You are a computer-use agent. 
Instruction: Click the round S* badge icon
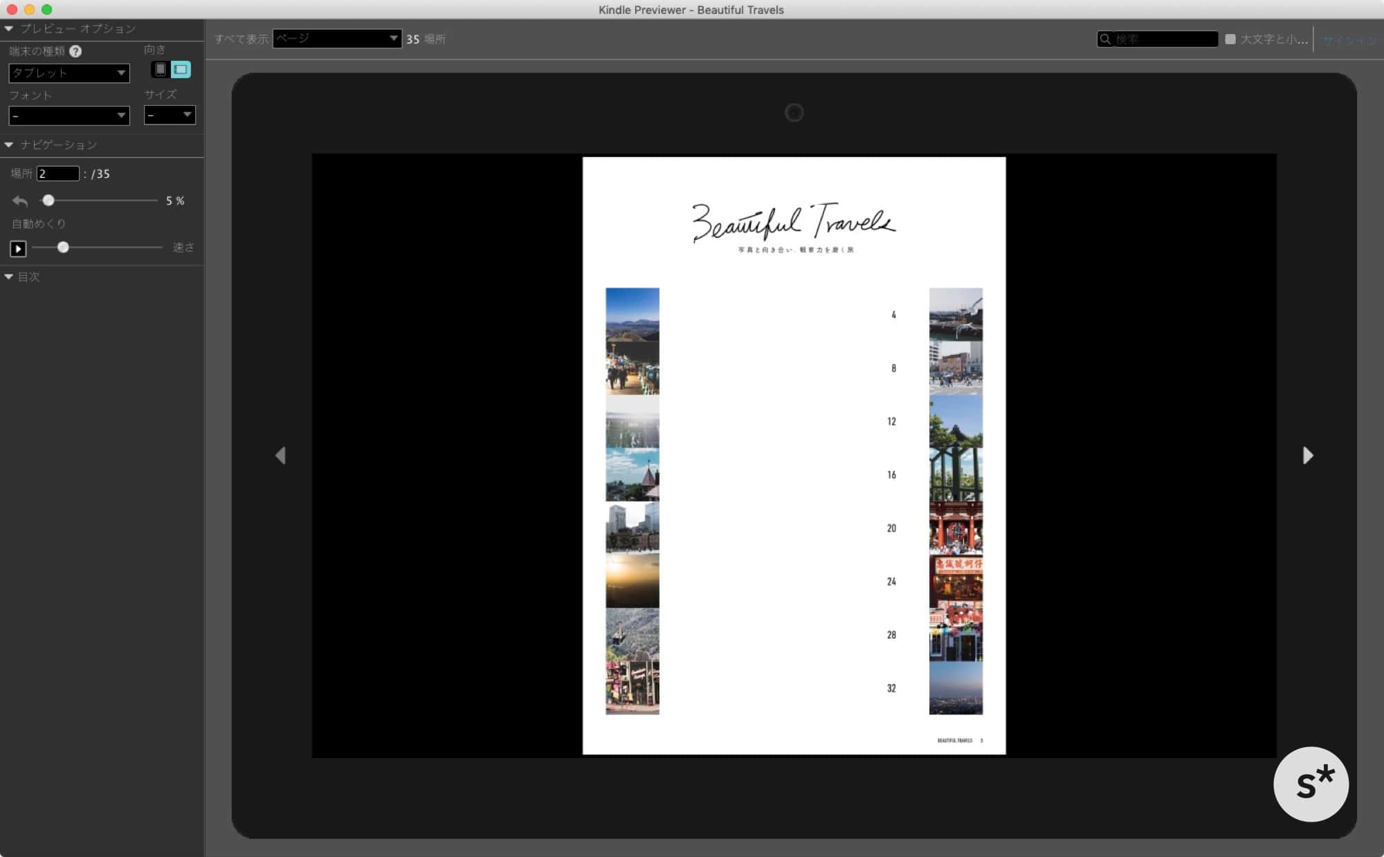[1311, 784]
